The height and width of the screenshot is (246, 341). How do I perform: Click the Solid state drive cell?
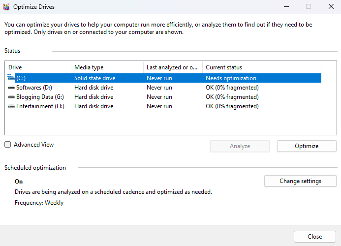pos(95,78)
